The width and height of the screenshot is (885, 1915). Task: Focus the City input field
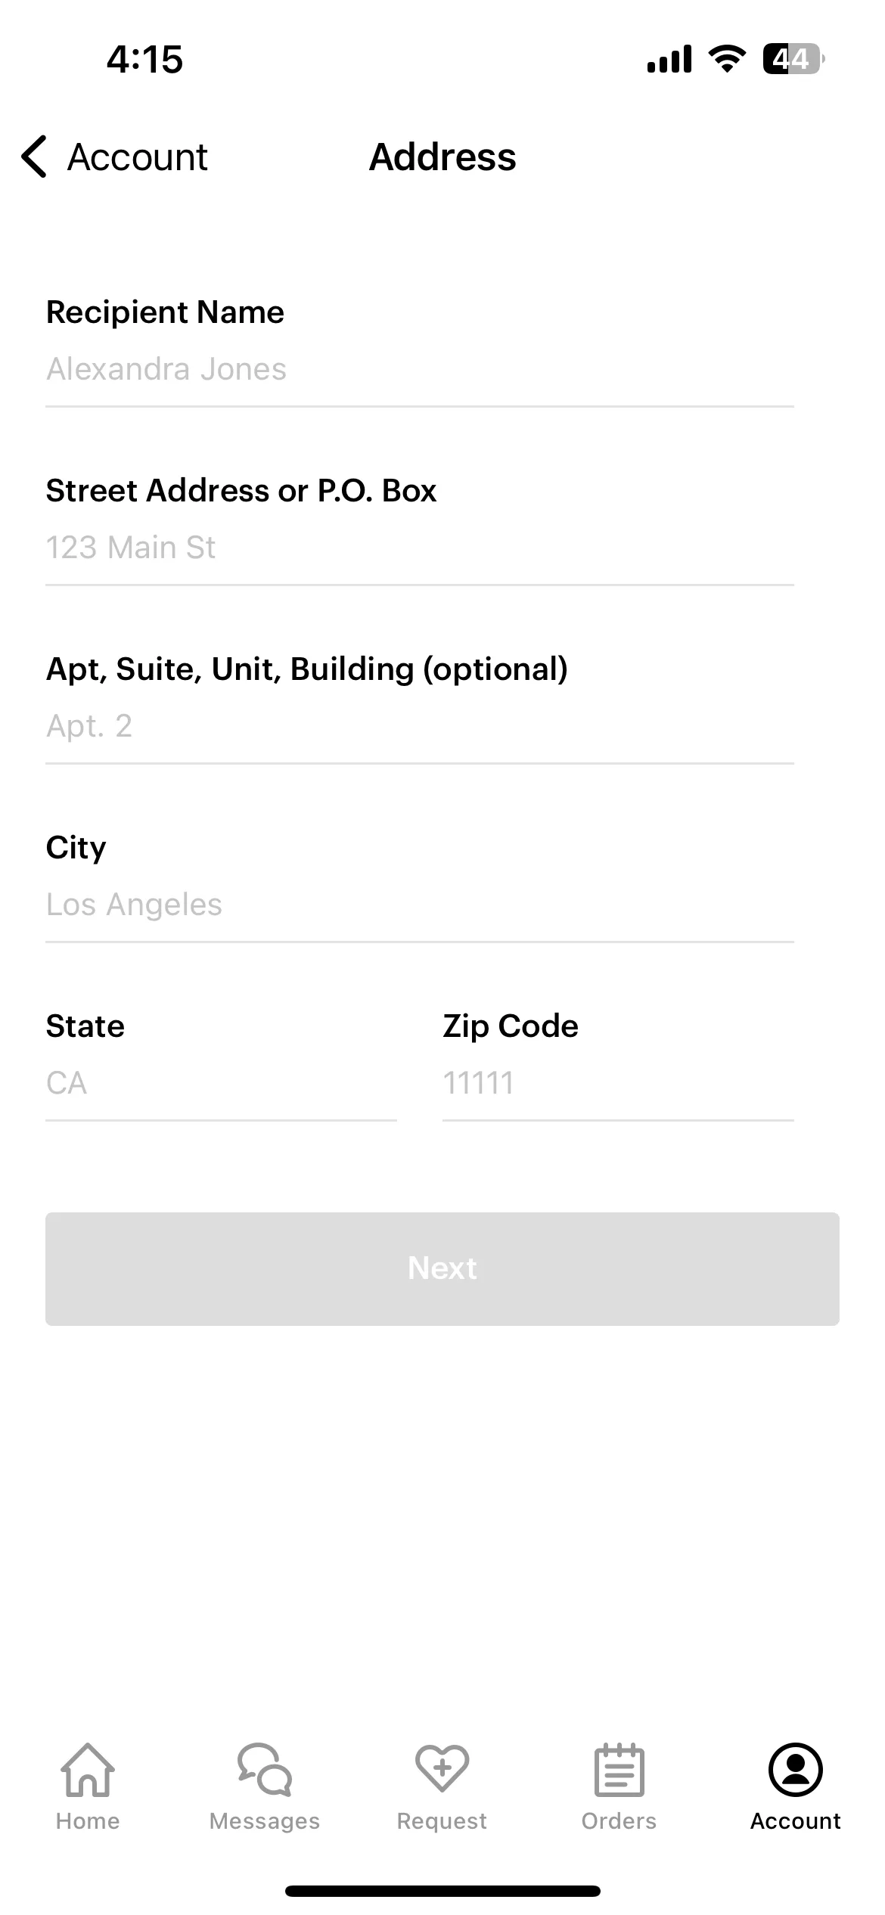point(420,905)
